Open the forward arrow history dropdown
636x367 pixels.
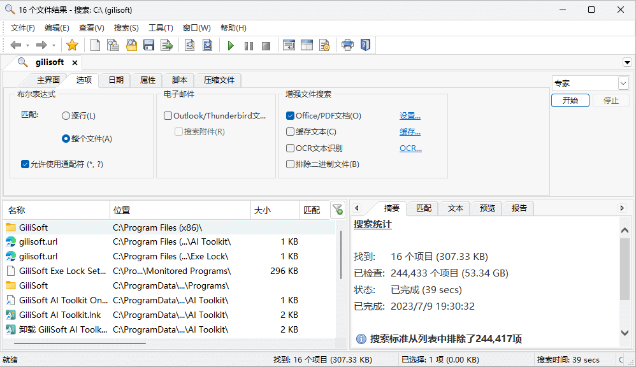(54, 45)
